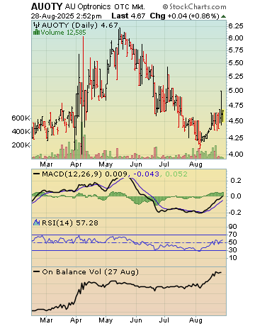Click the AUOTY (Daily) 4.67 legend
This screenshot has height=326, width=255.
coord(80,25)
